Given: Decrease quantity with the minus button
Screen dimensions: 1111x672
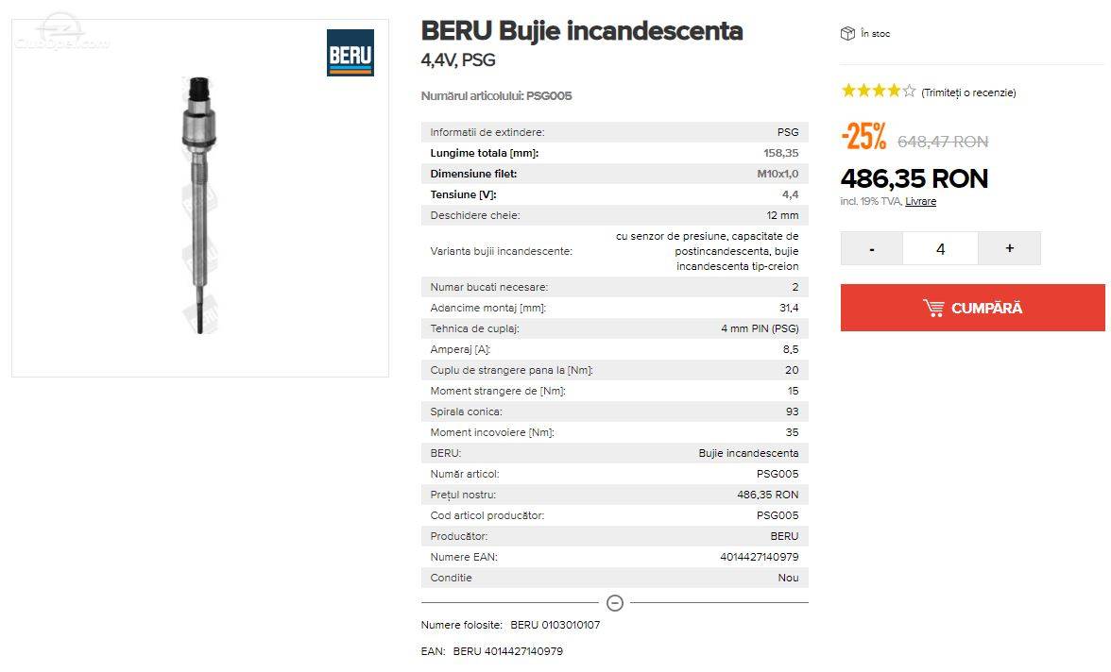Looking at the screenshot, I should [x=871, y=248].
